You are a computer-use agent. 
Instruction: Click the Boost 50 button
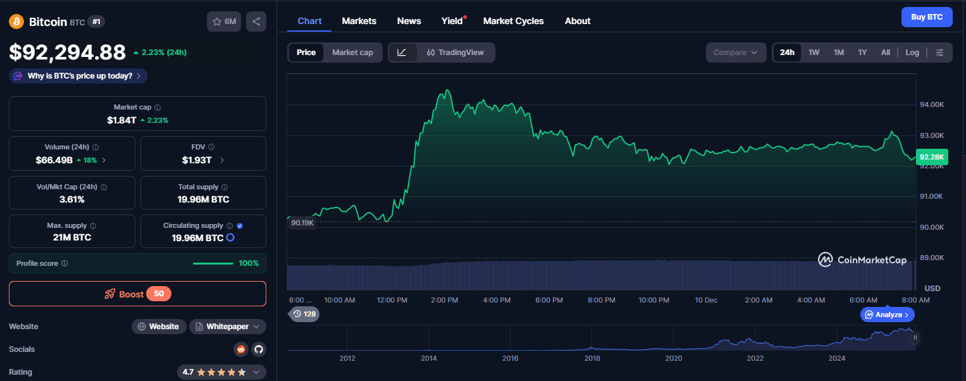[x=137, y=294]
